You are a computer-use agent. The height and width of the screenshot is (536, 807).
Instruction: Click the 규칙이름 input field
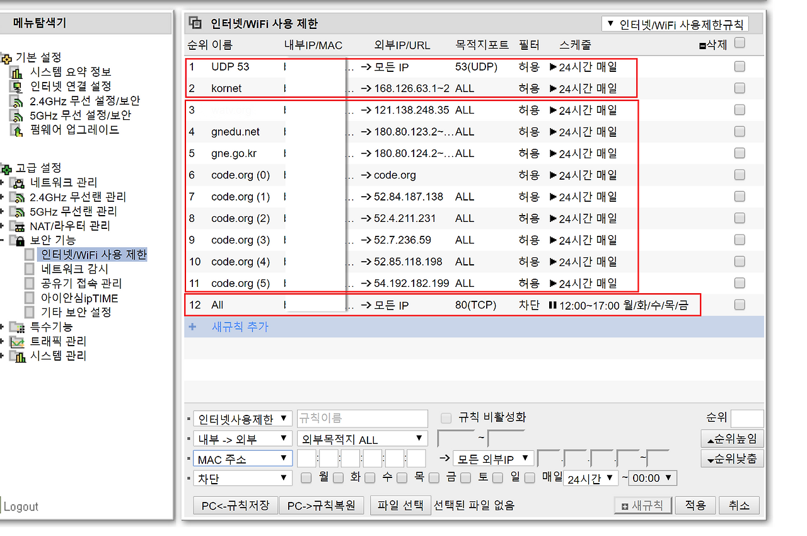362,418
